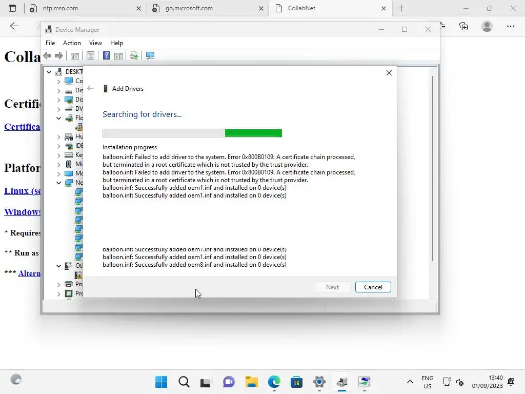Open the Edge Collections icon
525x394 pixels.
[463, 26]
